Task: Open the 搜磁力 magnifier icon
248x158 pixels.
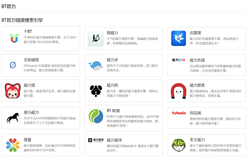Action: pyautogui.click(x=96, y=38)
